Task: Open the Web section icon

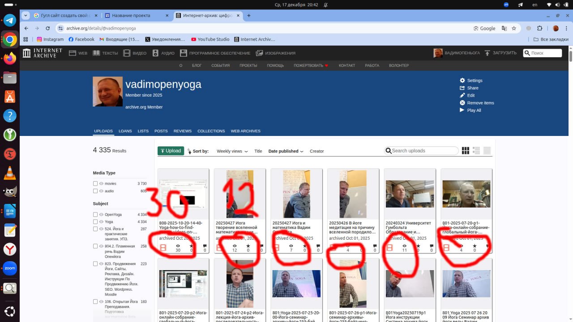Action: pyautogui.click(x=73, y=53)
